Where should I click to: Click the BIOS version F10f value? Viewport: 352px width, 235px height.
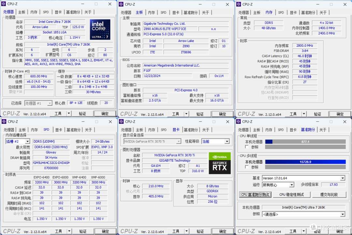coord(186,70)
